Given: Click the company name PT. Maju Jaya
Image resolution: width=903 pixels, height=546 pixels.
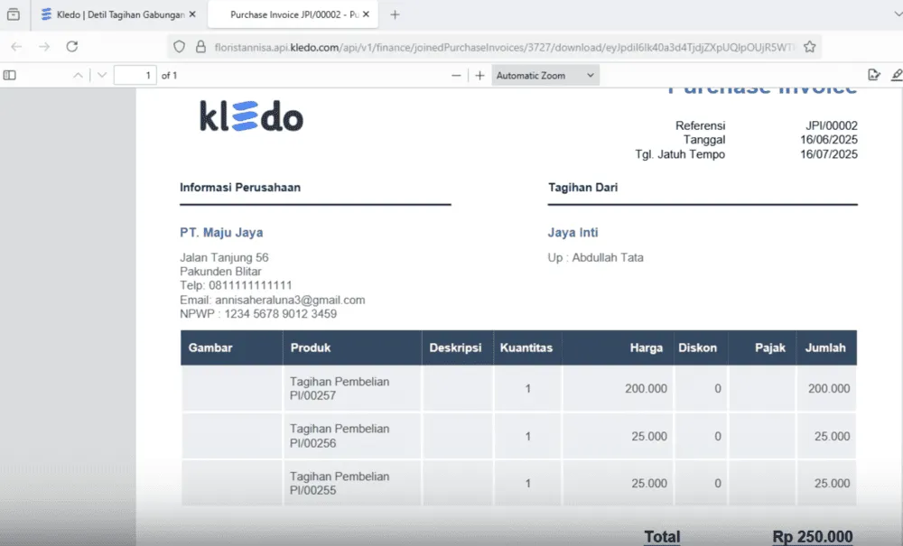Looking at the screenshot, I should [x=221, y=233].
